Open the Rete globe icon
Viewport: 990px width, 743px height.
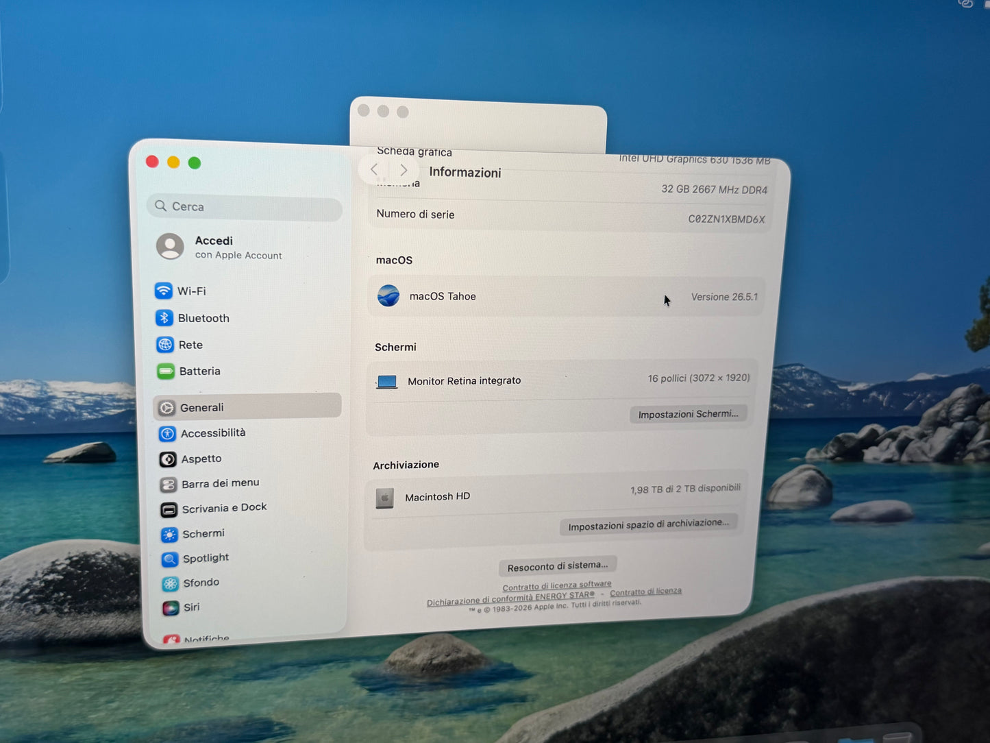[164, 345]
